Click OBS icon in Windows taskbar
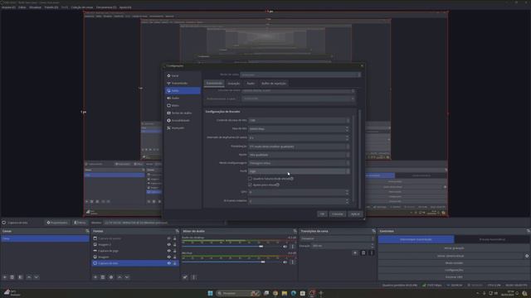The width and height of the screenshot is (531, 298). [x=312, y=293]
